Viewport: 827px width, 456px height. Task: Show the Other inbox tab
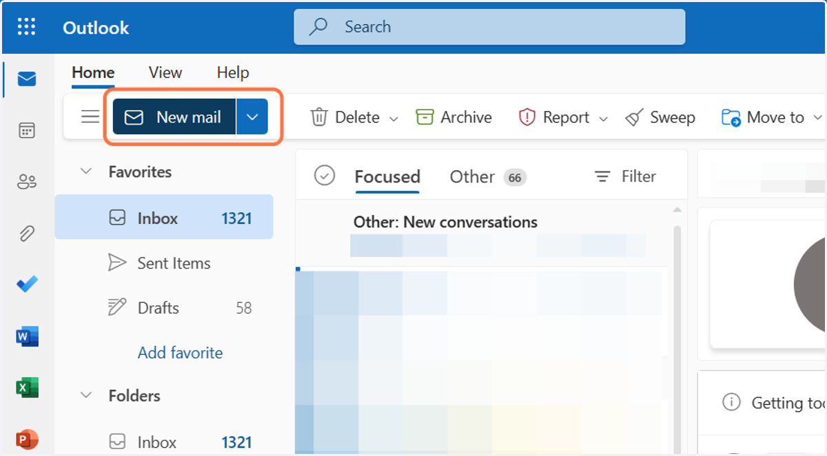pos(488,177)
